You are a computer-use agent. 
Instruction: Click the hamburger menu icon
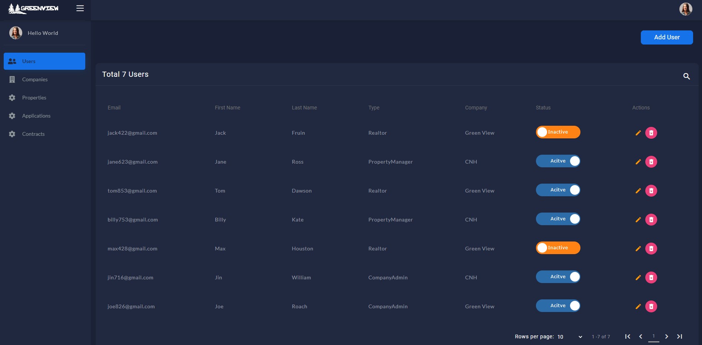click(80, 8)
